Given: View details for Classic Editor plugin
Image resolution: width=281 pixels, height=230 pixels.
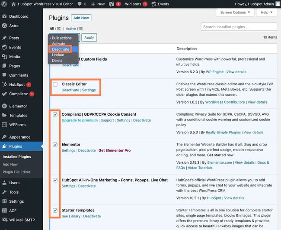Looking at the screenshot, I should (x=258, y=102).
